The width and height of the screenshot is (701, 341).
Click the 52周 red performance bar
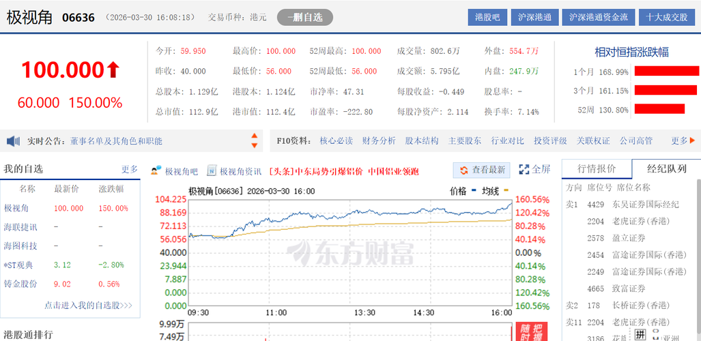[659, 109]
